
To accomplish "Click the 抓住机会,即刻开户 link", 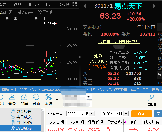I will 119,42.
